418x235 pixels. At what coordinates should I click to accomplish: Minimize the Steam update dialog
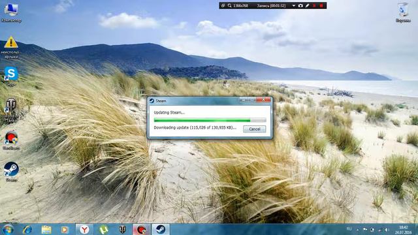244,100
